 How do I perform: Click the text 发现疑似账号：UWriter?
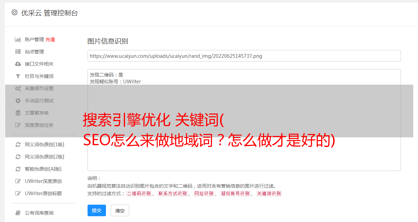(x=115, y=82)
